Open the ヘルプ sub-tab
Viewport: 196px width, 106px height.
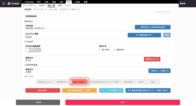pos(68,5)
